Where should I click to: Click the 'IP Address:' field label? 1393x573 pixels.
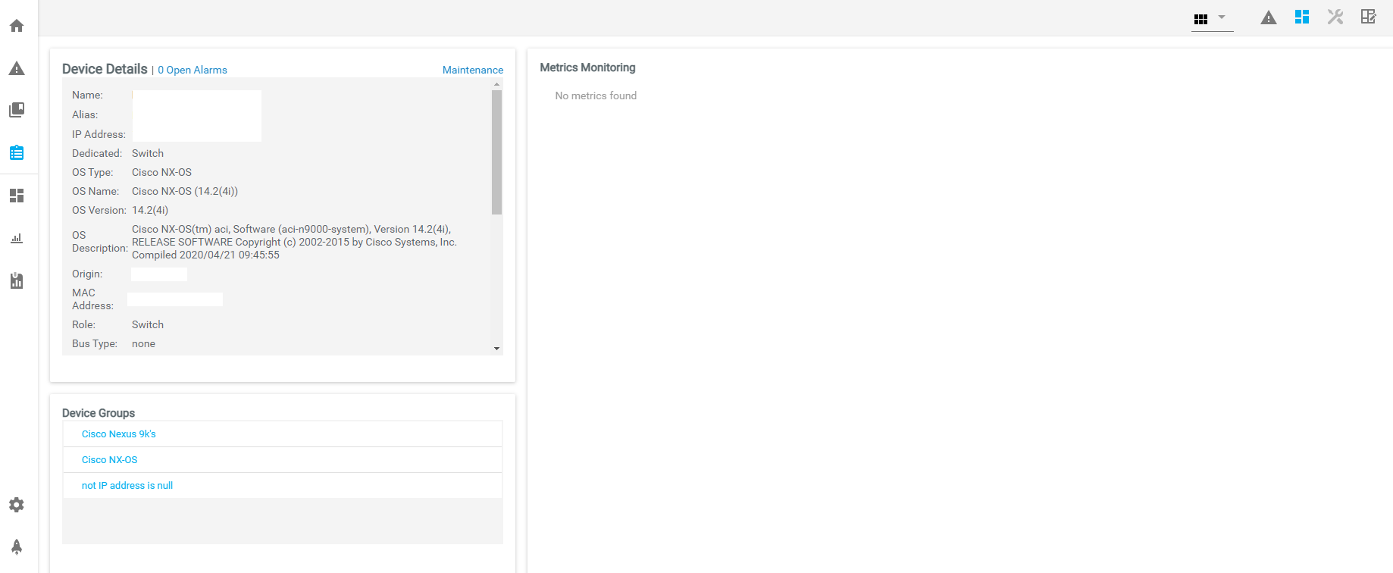(99, 134)
